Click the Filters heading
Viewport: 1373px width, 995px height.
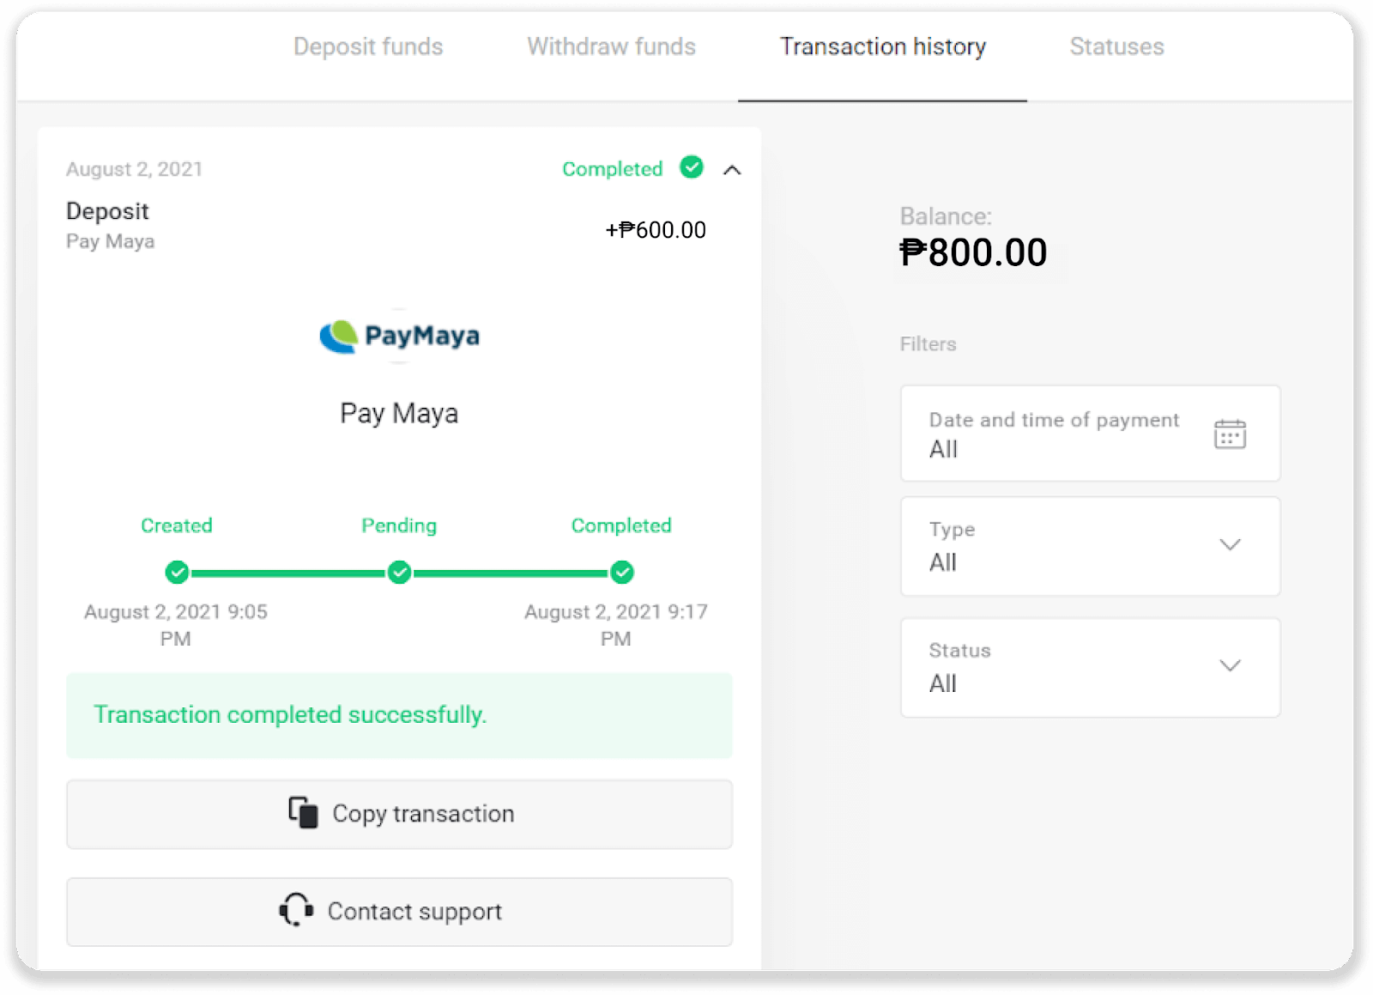coord(928,344)
